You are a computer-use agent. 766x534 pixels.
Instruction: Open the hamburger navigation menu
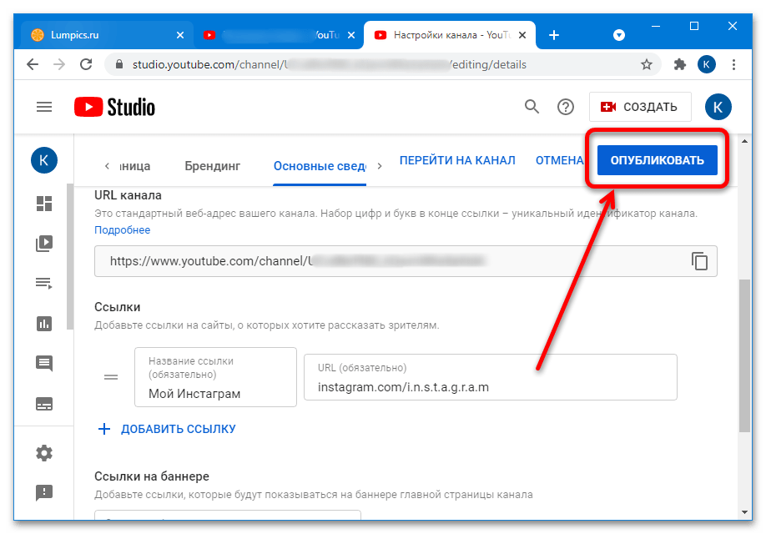pos(44,107)
